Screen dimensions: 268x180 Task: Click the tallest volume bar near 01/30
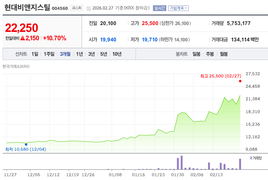181,163
